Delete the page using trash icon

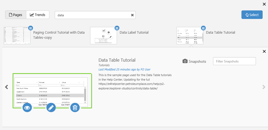pos(75,107)
